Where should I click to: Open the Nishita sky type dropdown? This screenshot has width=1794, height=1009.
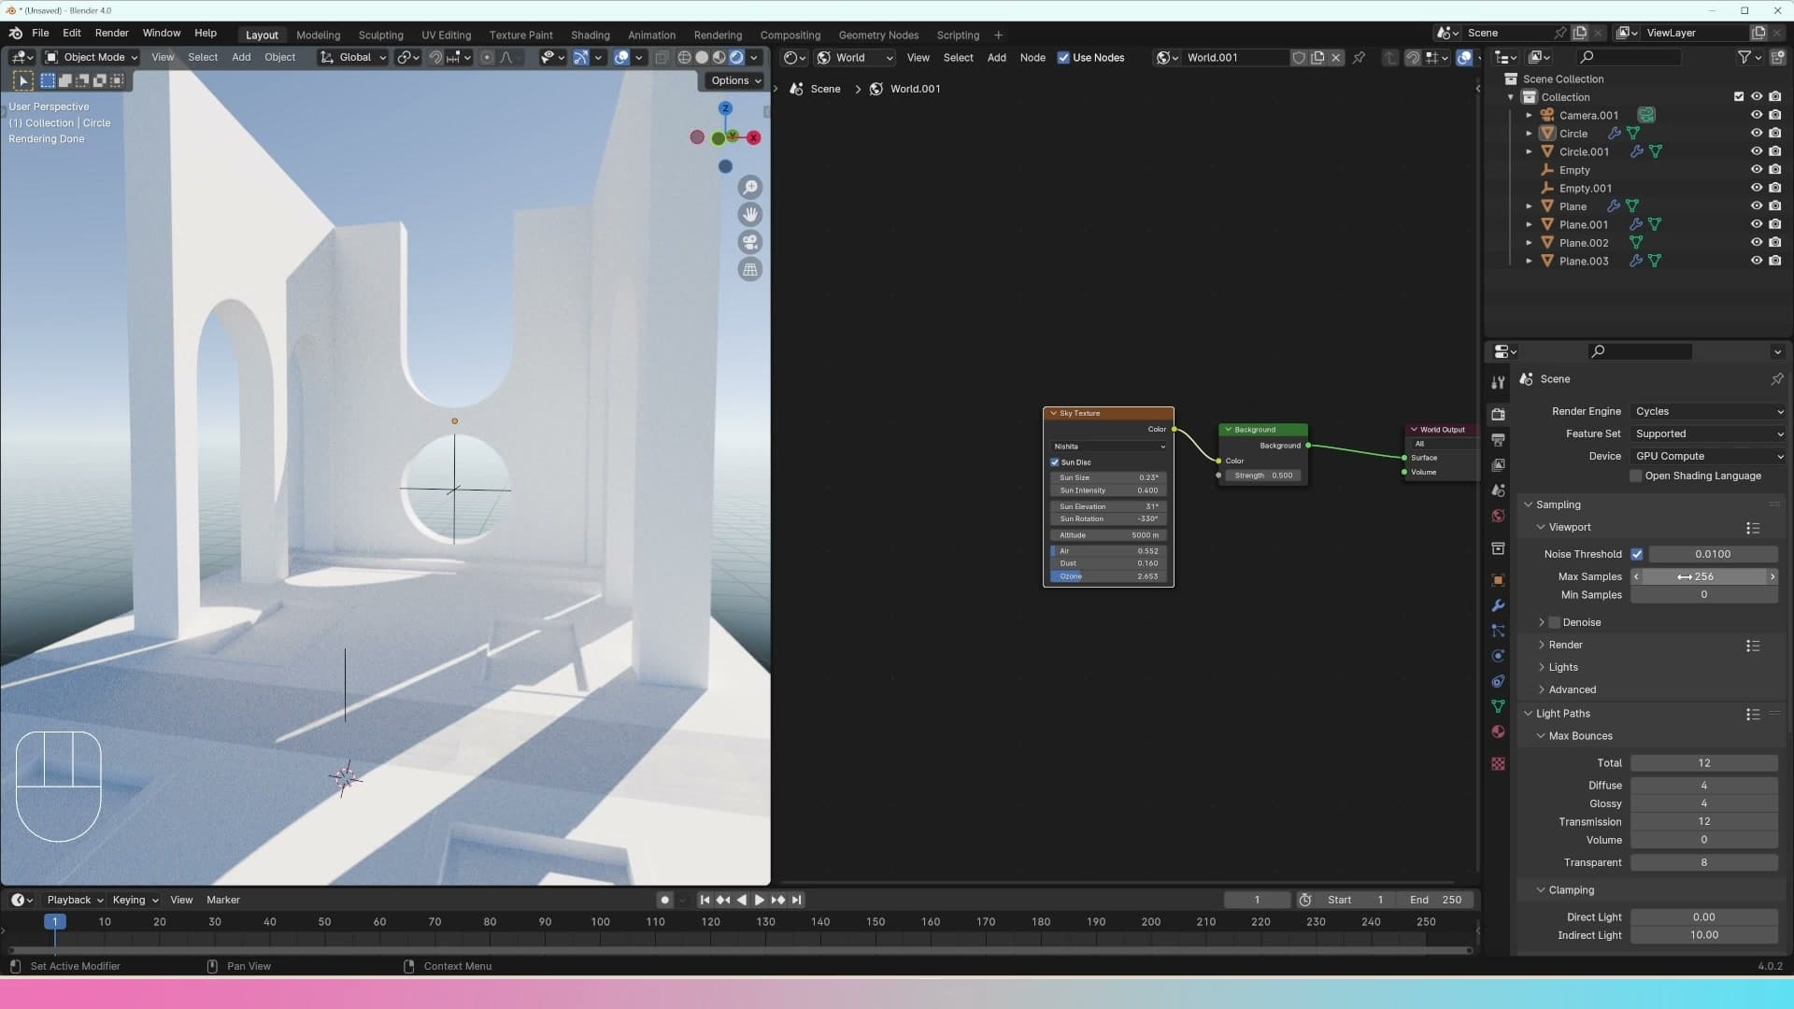coord(1109,447)
